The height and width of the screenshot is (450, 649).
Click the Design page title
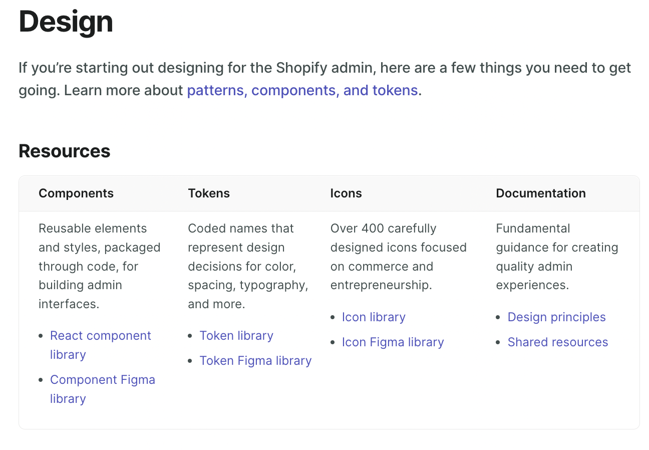(66, 22)
